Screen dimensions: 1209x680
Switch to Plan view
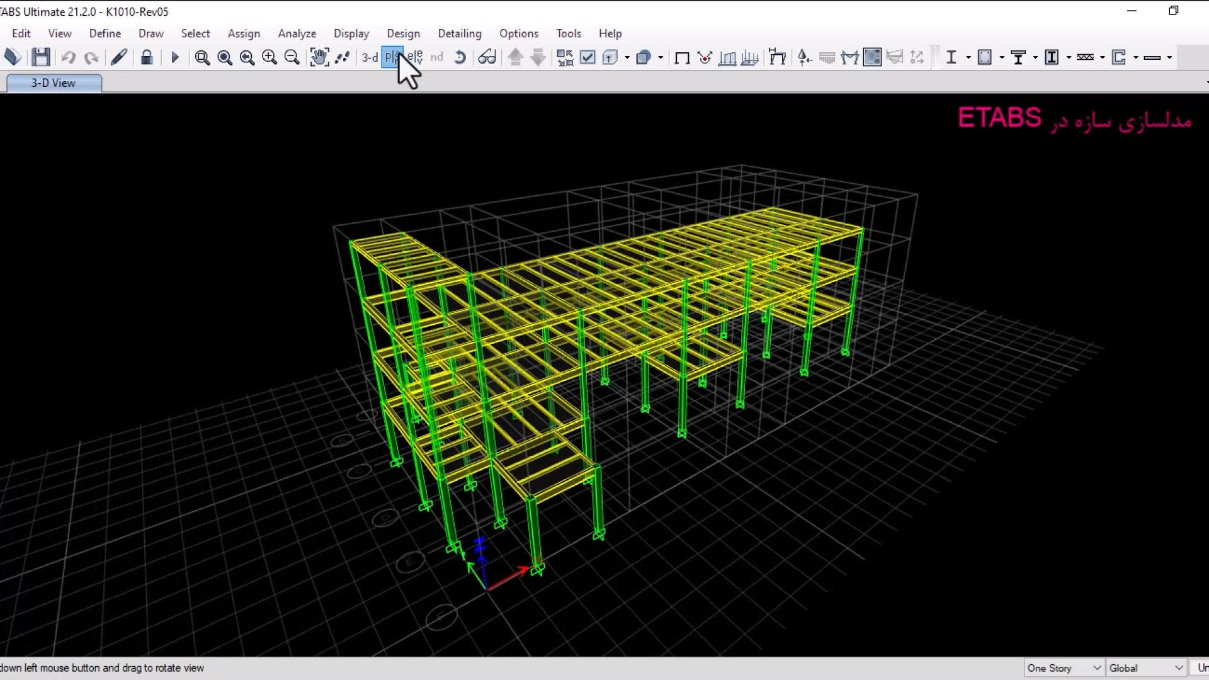coord(392,58)
